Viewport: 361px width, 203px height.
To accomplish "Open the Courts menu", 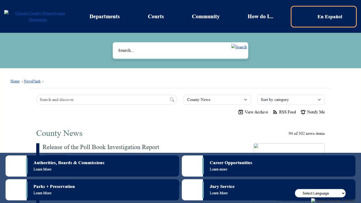I will (x=156, y=16).
